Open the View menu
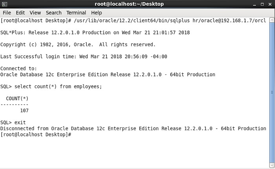 click(35, 13)
